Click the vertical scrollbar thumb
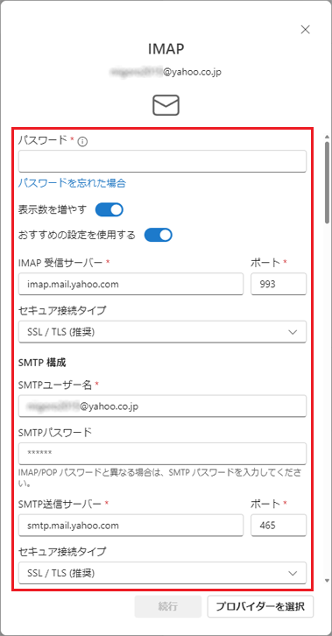Viewport: 332px width, 636px height. pyautogui.click(x=327, y=181)
